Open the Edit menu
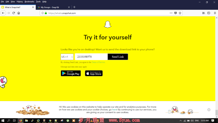This screenshot has width=218, height=123. (7, 2)
